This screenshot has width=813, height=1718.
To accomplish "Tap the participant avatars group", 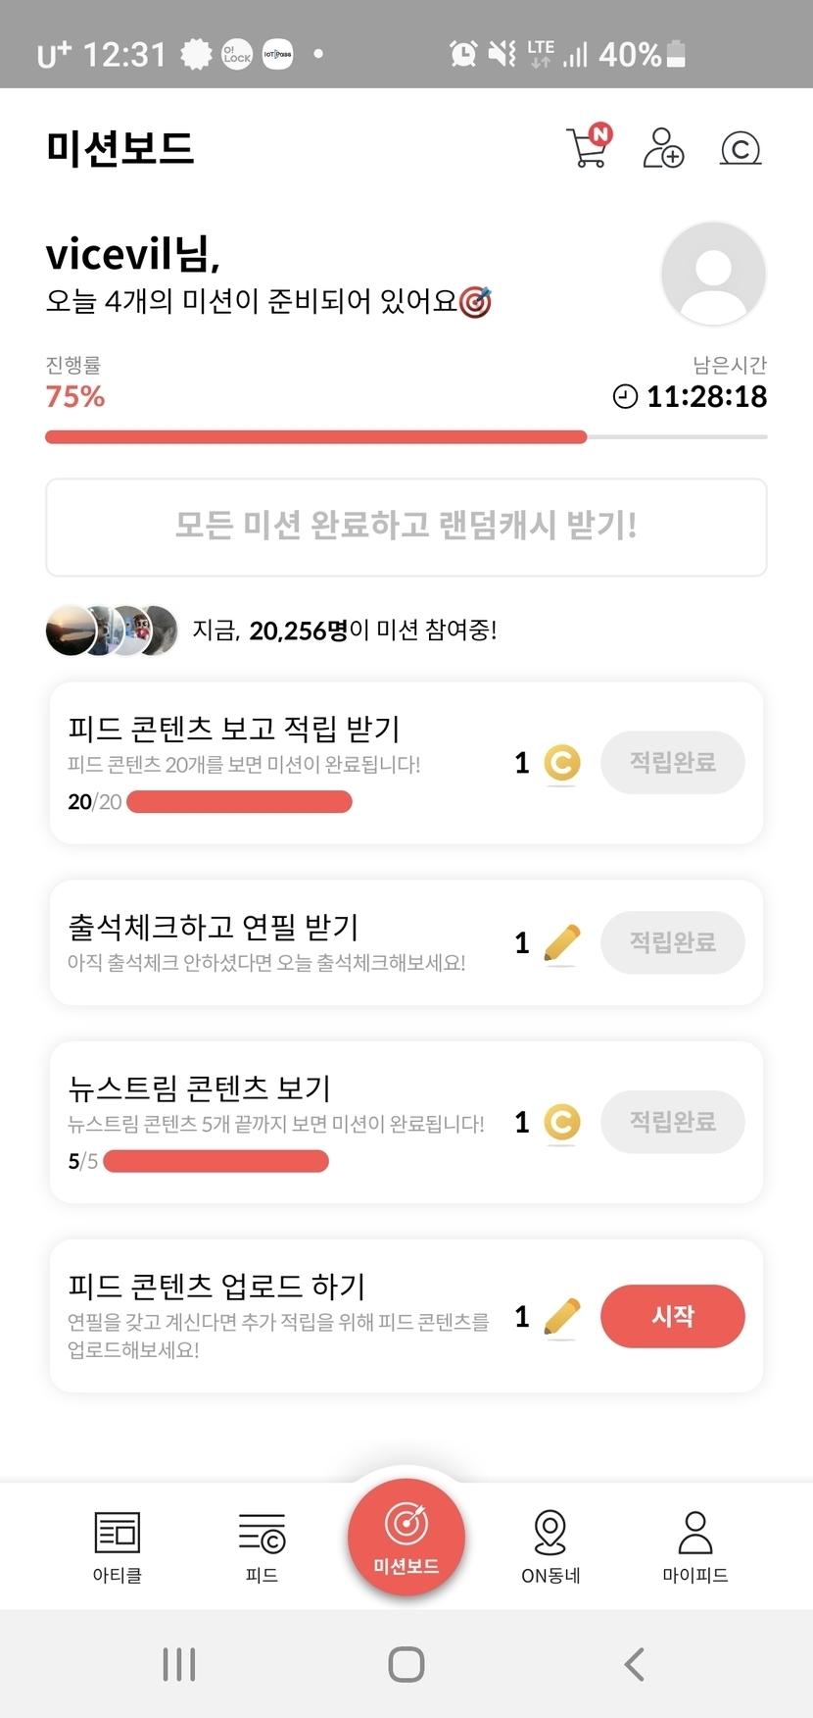I will tap(113, 630).
